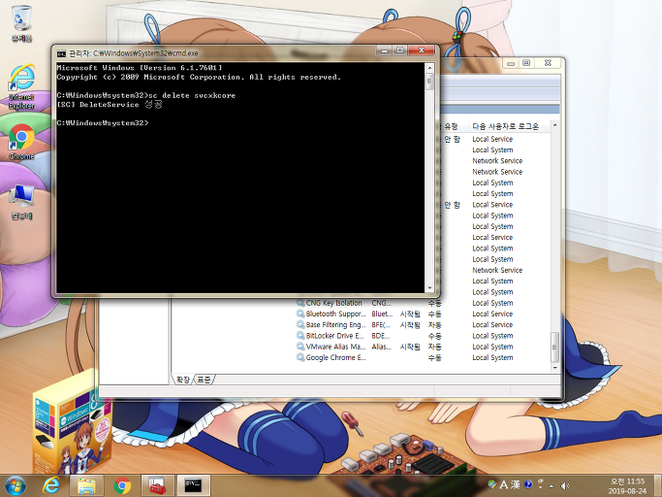The width and height of the screenshot is (662, 497).
Task: Click the CNG... description cell
Action: pos(381,303)
